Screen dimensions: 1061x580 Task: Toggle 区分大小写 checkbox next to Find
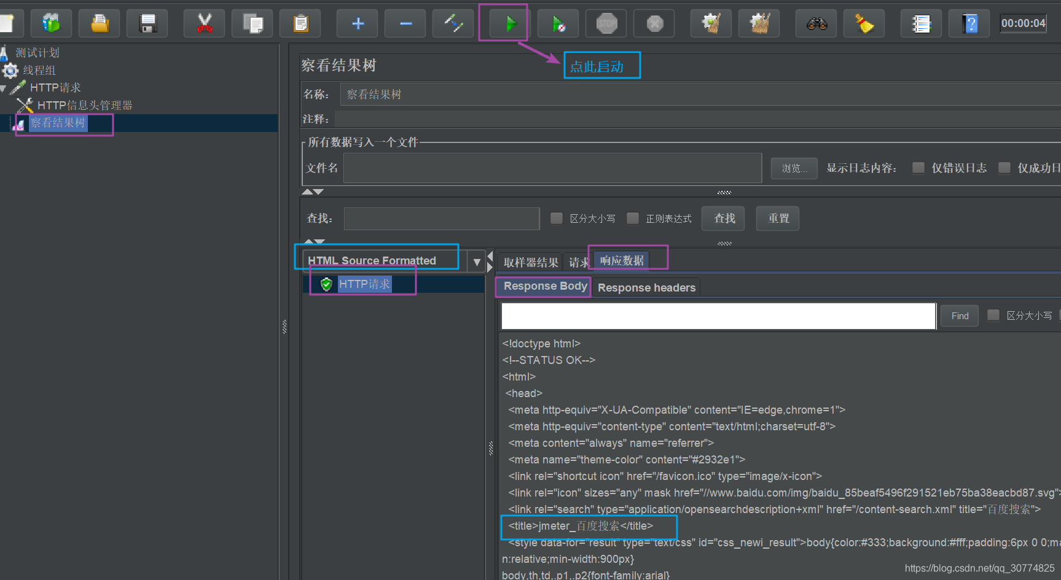pos(993,315)
